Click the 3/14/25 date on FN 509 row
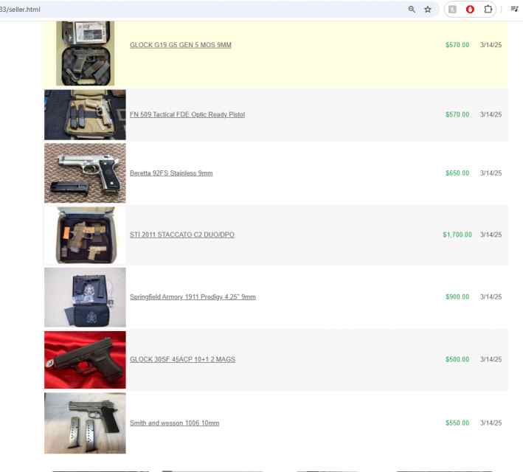This screenshot has width=523, height=472. [491, 114]
